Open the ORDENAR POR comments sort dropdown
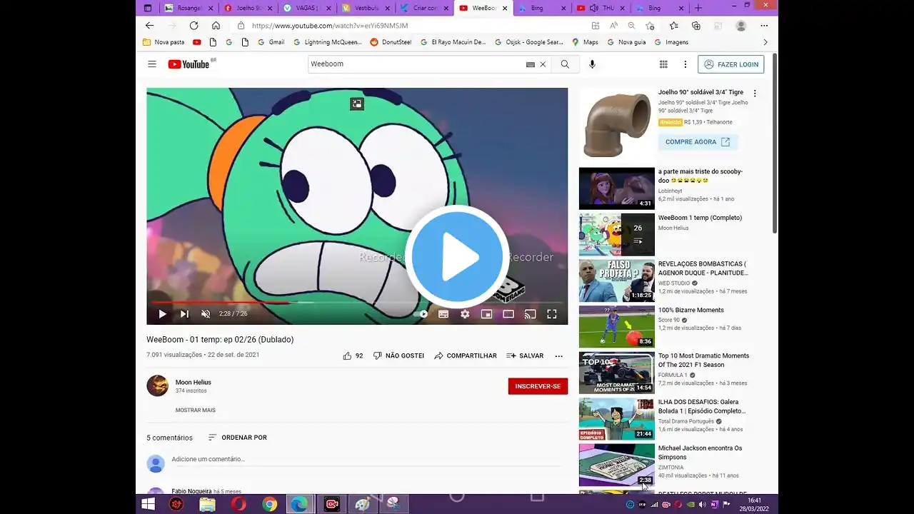The image size is (914, 514). point(237,438)
